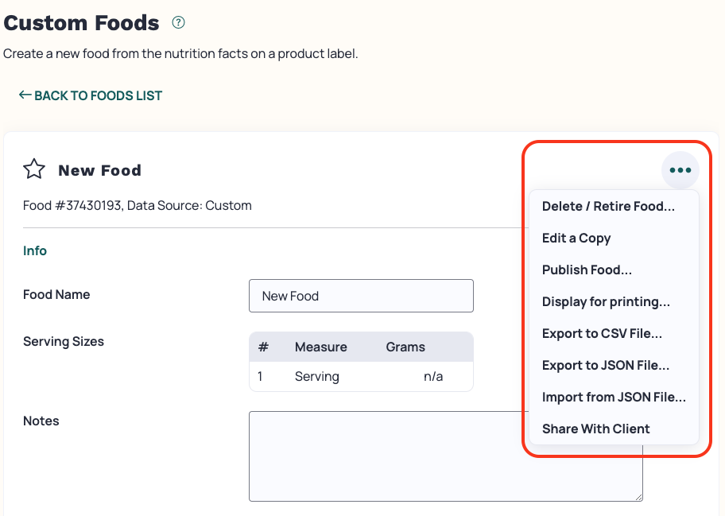The image size is (725, 516).
Task: Choose Display for printing
Action: (x=606, y=302)
